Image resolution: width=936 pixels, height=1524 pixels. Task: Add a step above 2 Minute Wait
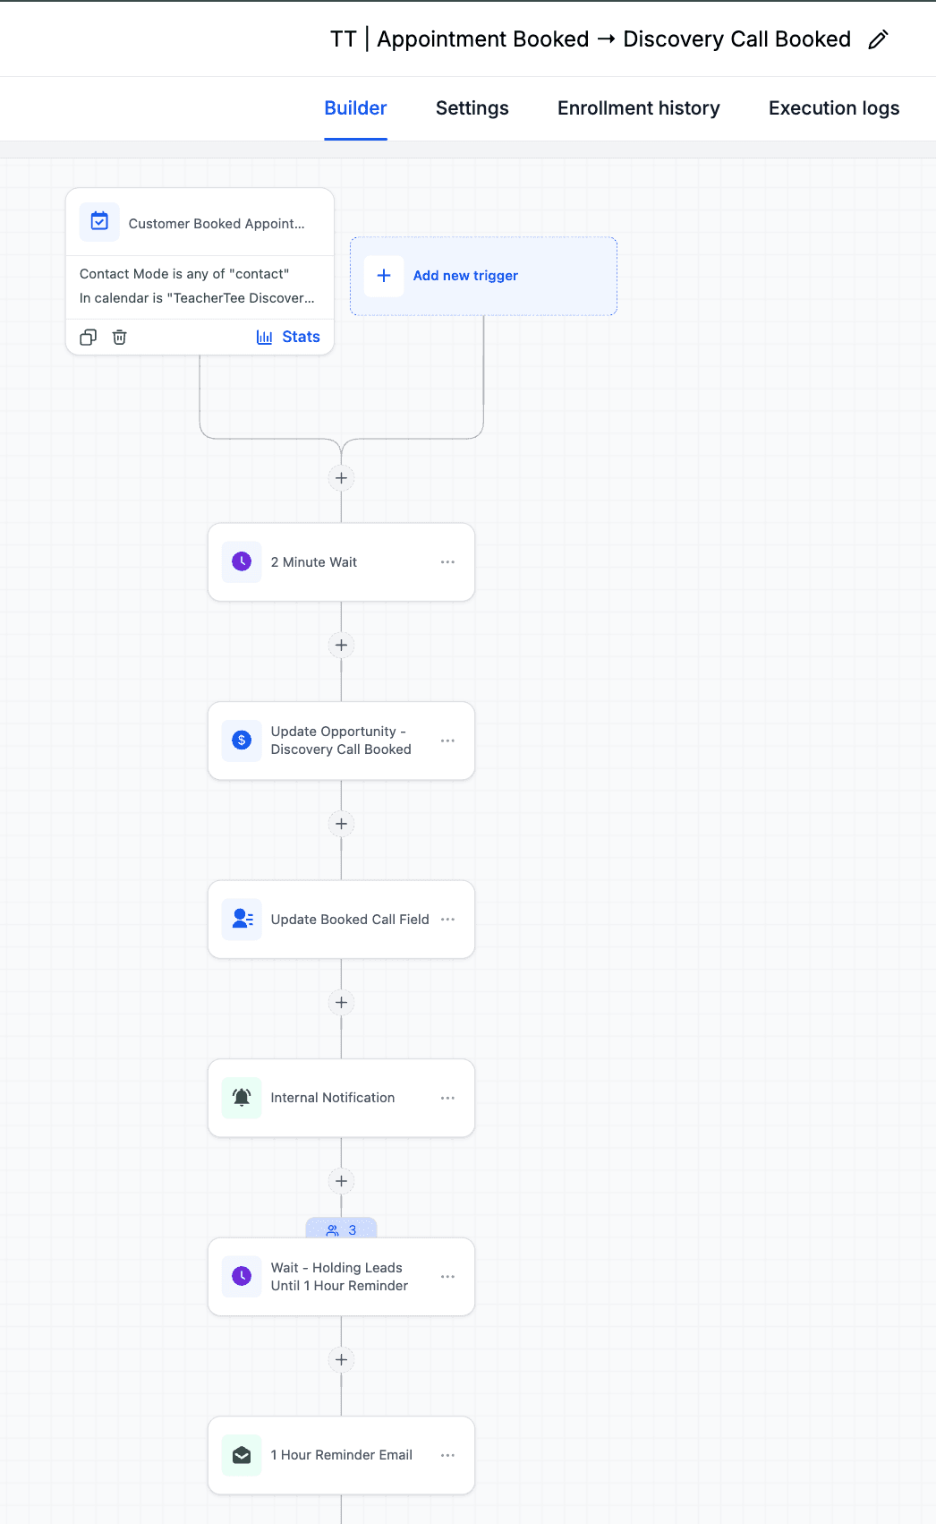(341, 478)
